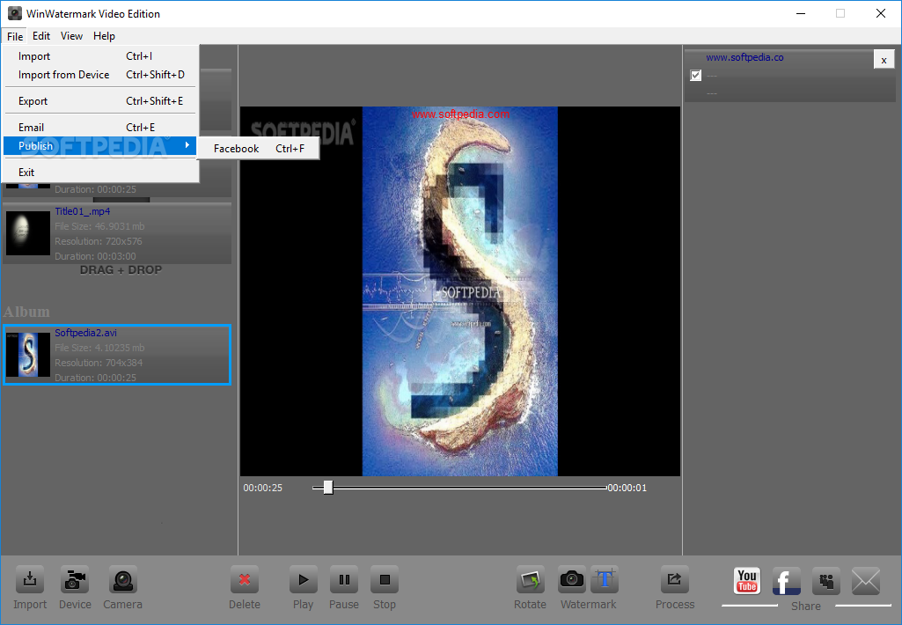902x625 pixels.
Task: Take a snapshot with camera Watermark icon
Action: (572, 579)
